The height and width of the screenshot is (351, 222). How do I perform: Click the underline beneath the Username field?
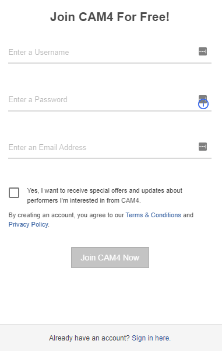(x=110, y=63)
